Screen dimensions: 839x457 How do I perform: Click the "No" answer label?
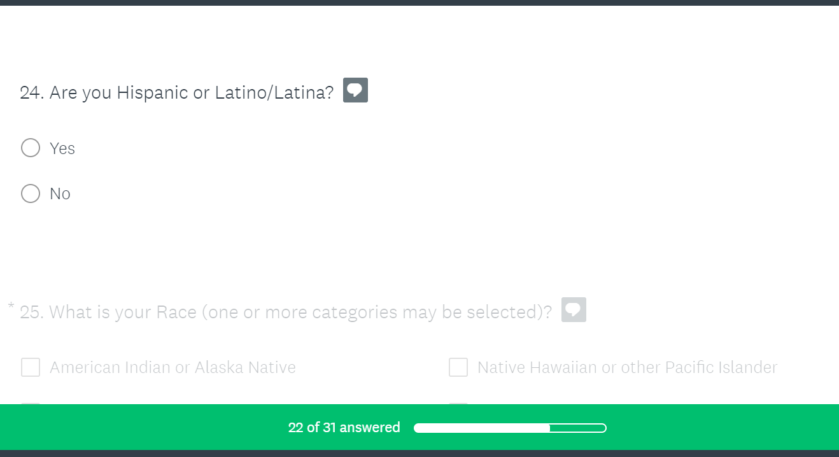[60, 193]
